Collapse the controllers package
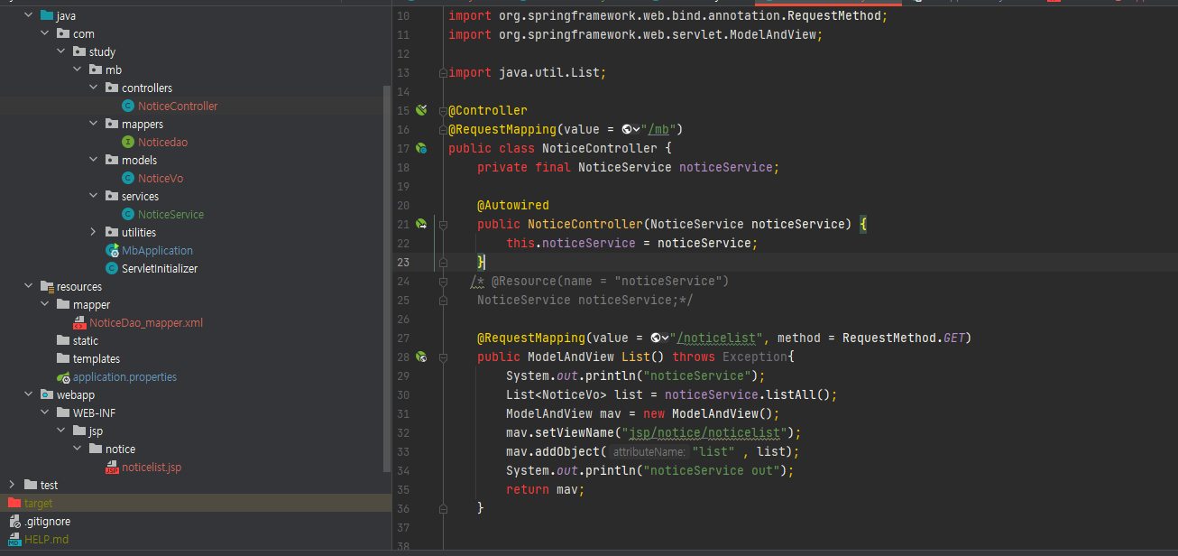The image size is (1178, 556). tap(94, 88)
